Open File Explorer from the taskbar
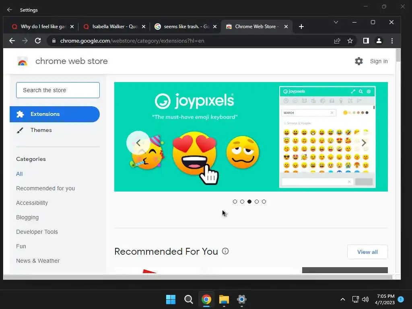 [224, 299]
